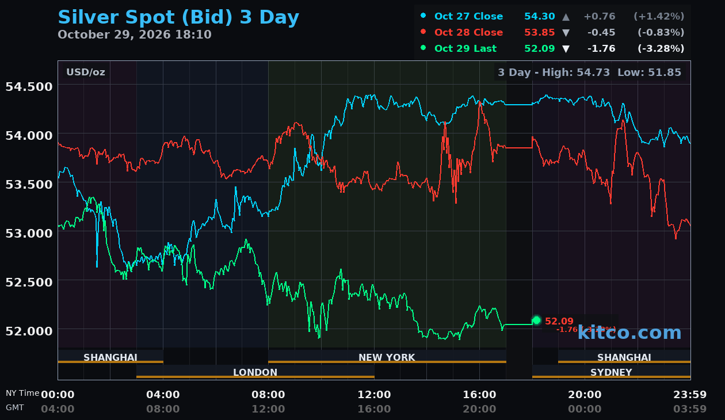Click the 00:00 NY time label
Viewport: 725px width, 420px height.
point(58,395)
